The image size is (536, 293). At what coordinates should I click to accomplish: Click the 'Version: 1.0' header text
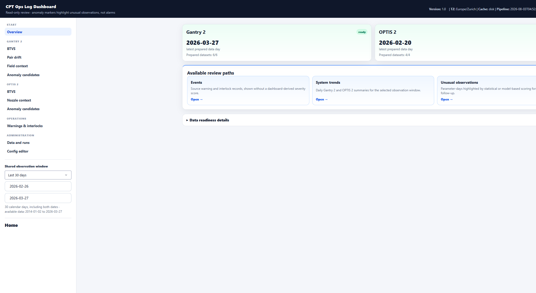437,9
